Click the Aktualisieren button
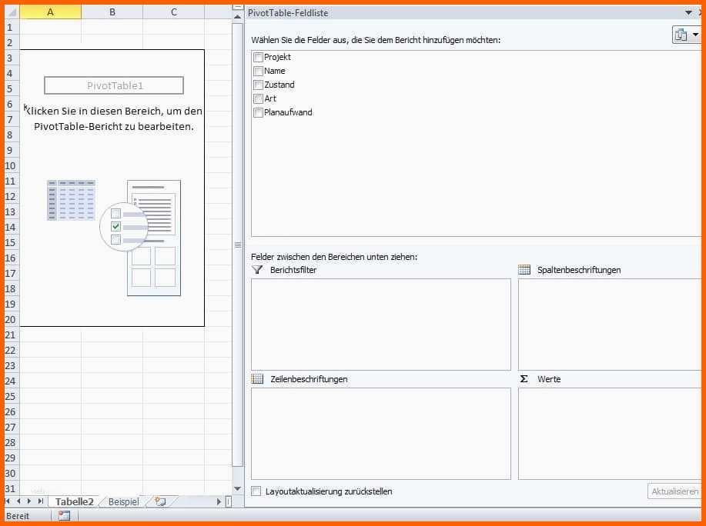 coord(674,491)
